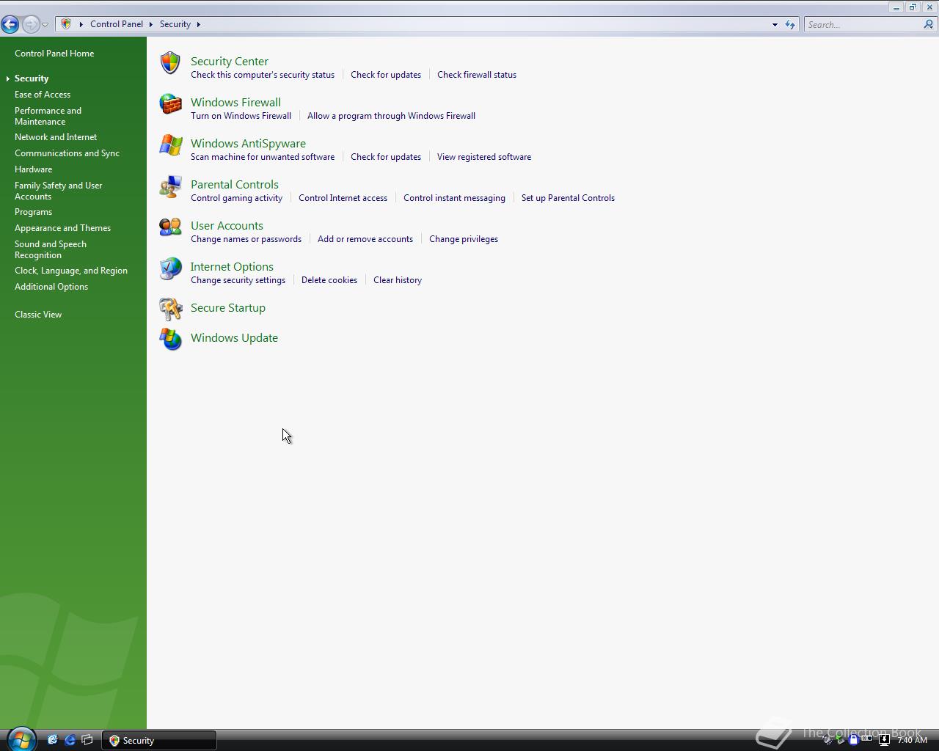This screenshot has height=751, width=939.
Task: Click Set up Parental Controls
Action: [568, 198]
